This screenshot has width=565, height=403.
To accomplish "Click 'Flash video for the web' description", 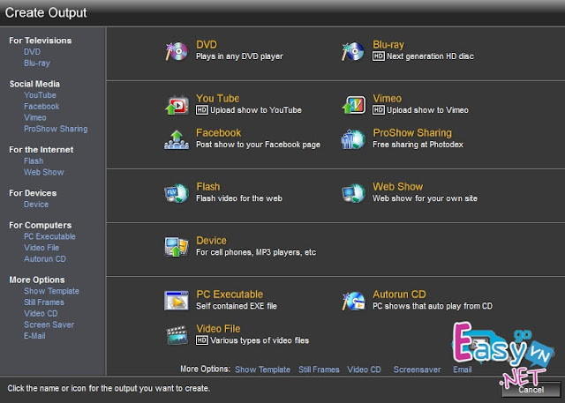I will click(239, 198).
